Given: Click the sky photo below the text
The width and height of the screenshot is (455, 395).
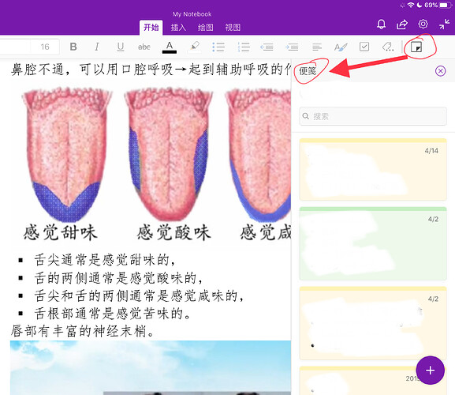Looking at the screenshot, I should coord(151,367).
